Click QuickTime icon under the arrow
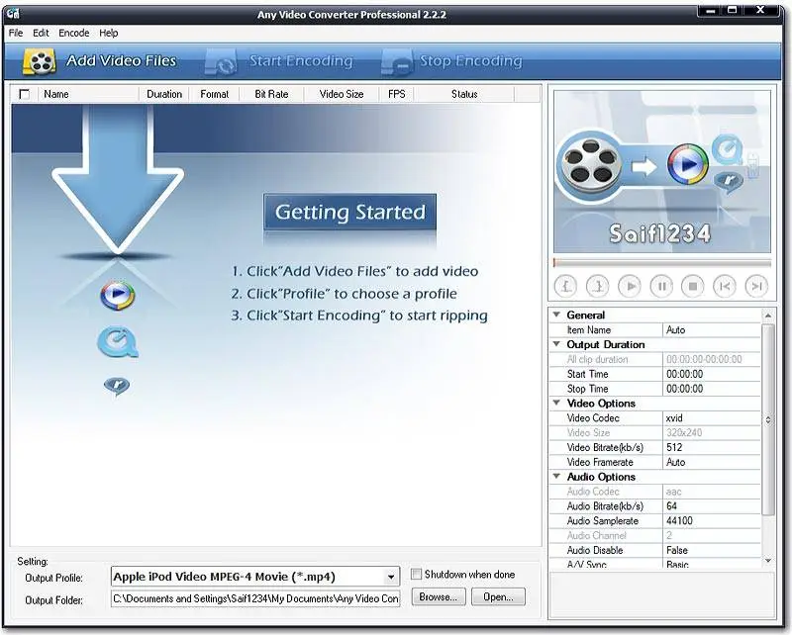The height and width of the screenshot is (635, 792). (x=117, y=341)
